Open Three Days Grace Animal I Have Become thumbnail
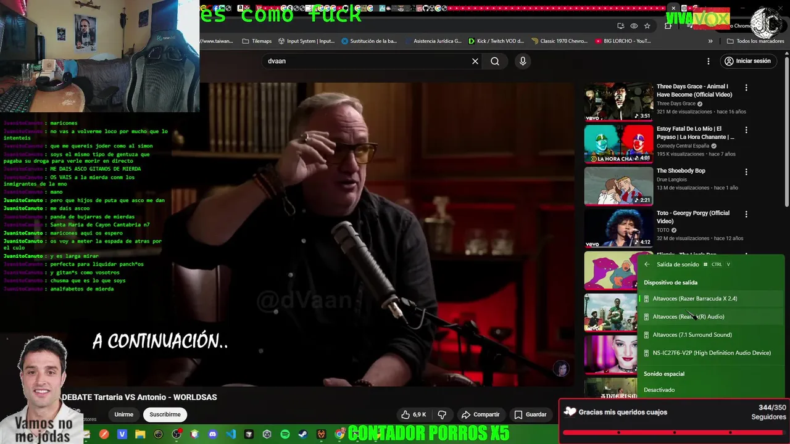 tap(618, 102)
